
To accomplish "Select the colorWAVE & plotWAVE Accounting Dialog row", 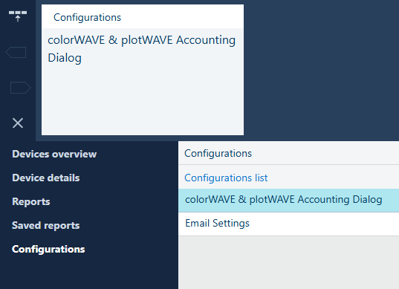I will pyautogui.click(x=288, y=200).
